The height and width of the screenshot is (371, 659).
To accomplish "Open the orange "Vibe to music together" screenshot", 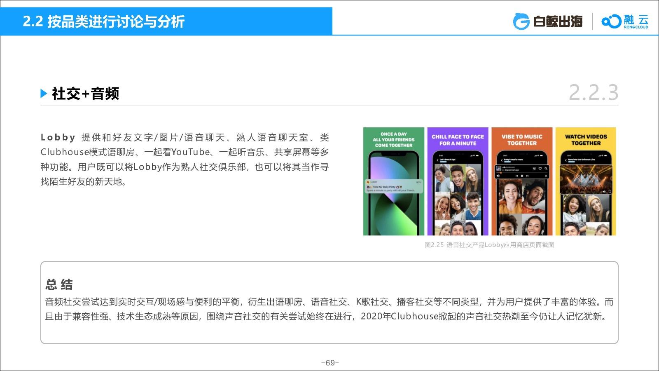I will click(x=522, y=181).
